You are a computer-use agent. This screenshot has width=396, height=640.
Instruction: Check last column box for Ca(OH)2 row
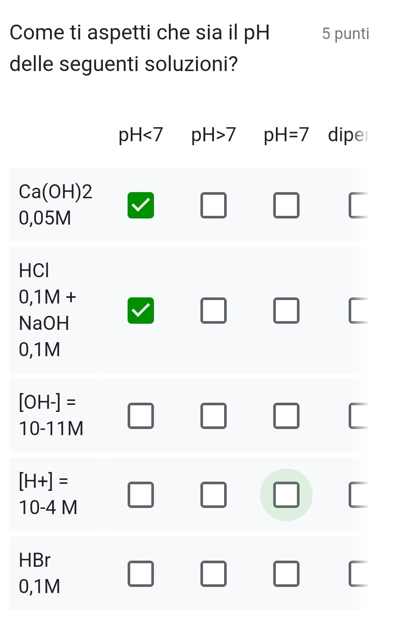[359, 205]
